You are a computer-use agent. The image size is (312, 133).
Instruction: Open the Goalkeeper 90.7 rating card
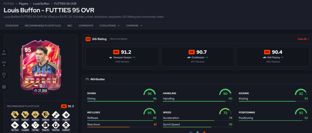pyautogui.click(x=197, y=56)
